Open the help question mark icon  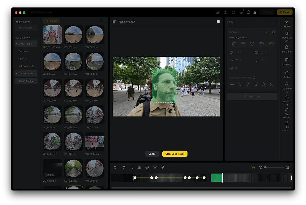[x=225, y=12]
